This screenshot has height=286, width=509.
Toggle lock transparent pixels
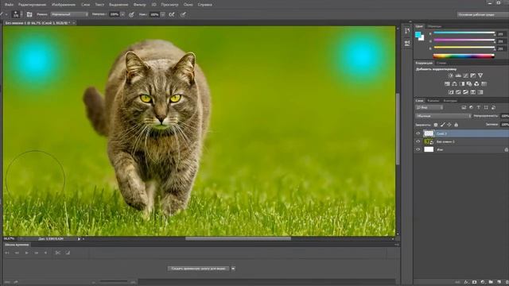[x=436, y=125]
